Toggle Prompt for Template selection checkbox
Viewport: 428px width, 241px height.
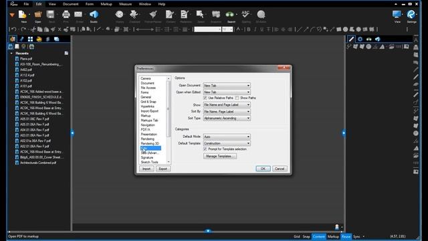click(205, 149)
